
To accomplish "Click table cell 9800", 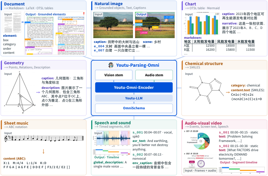I will (x=251, y=46).
